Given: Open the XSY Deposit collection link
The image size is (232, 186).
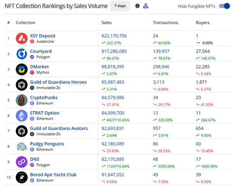Looking at the screenshot, I should (43, 36).
